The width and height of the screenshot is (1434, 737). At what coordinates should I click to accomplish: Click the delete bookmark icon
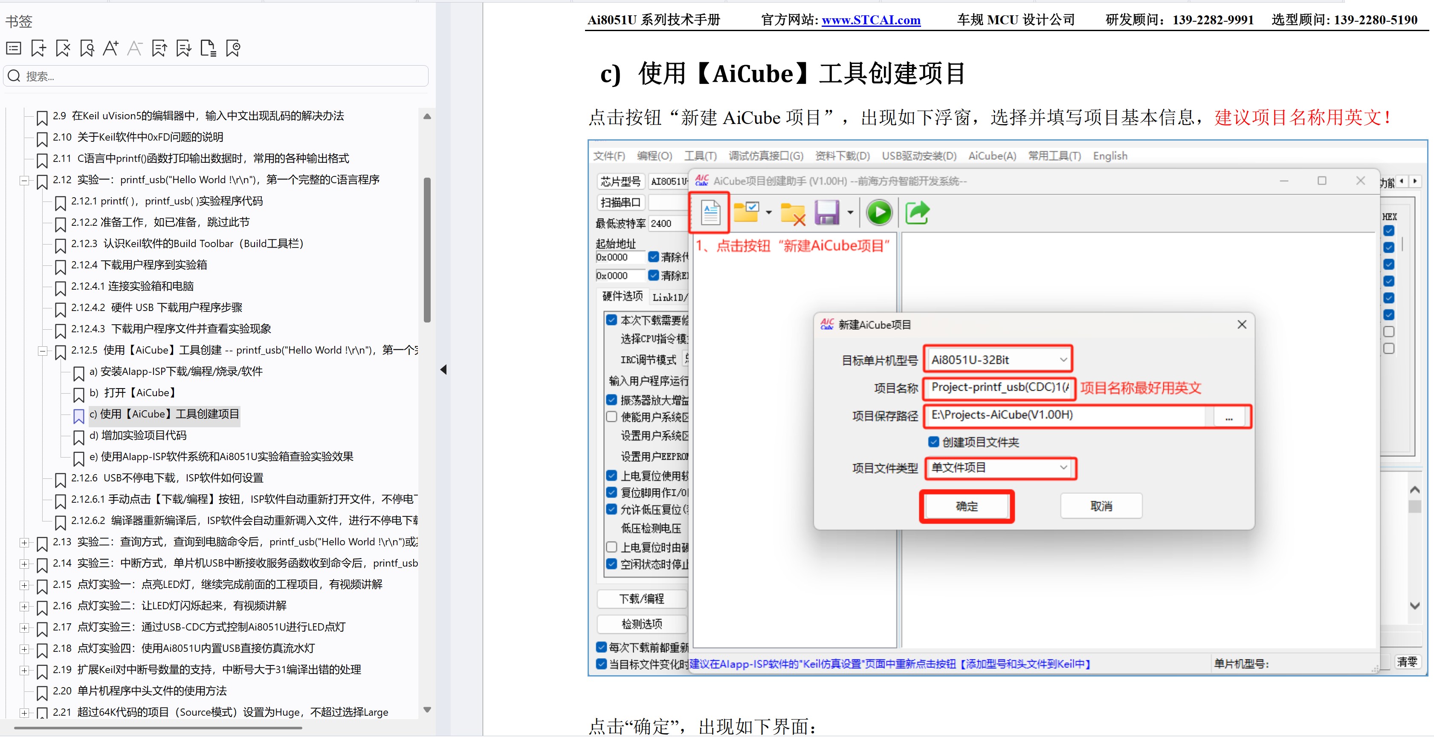(63, 49)
